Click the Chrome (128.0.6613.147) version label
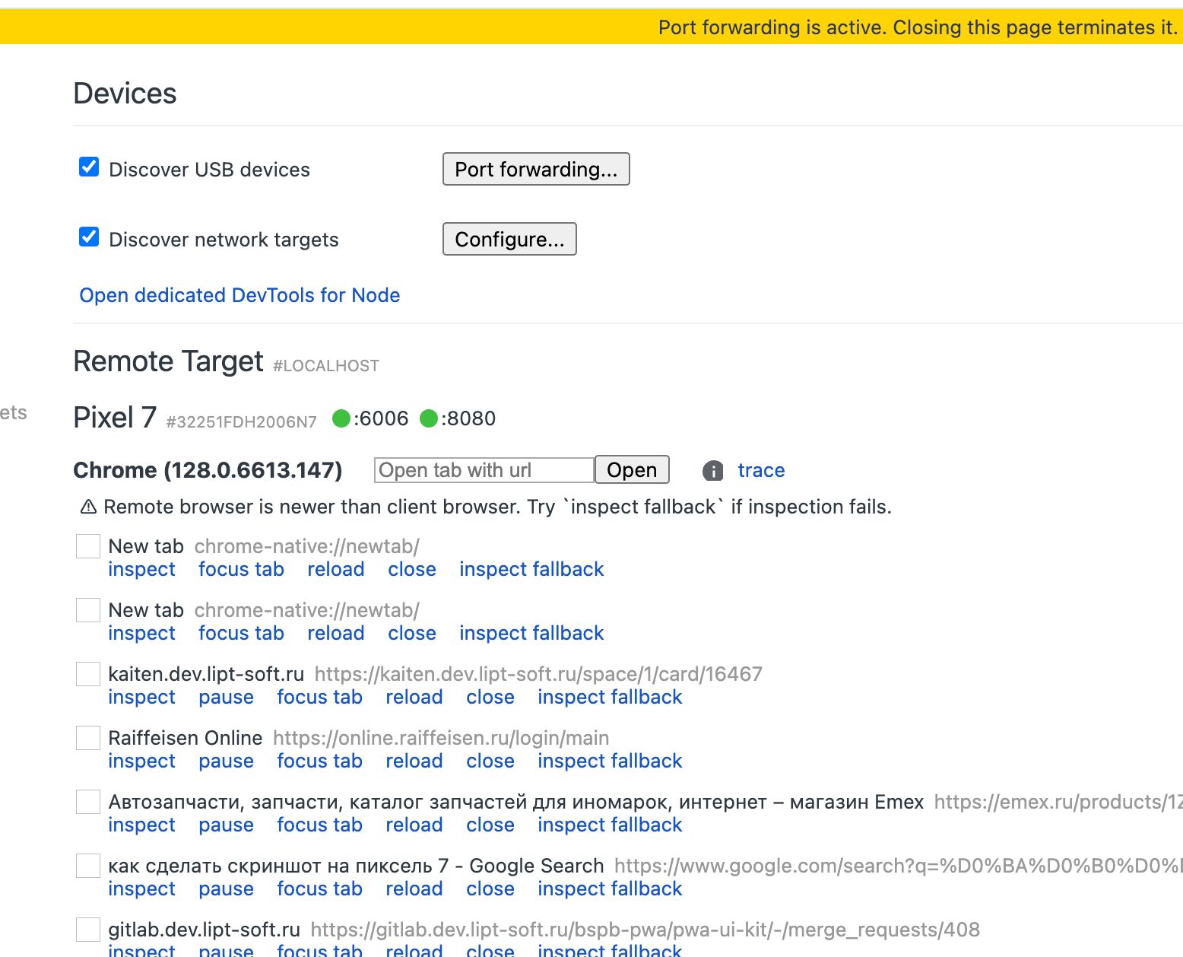This screenshot has height=957, width=1183. (x=208, y=470)
